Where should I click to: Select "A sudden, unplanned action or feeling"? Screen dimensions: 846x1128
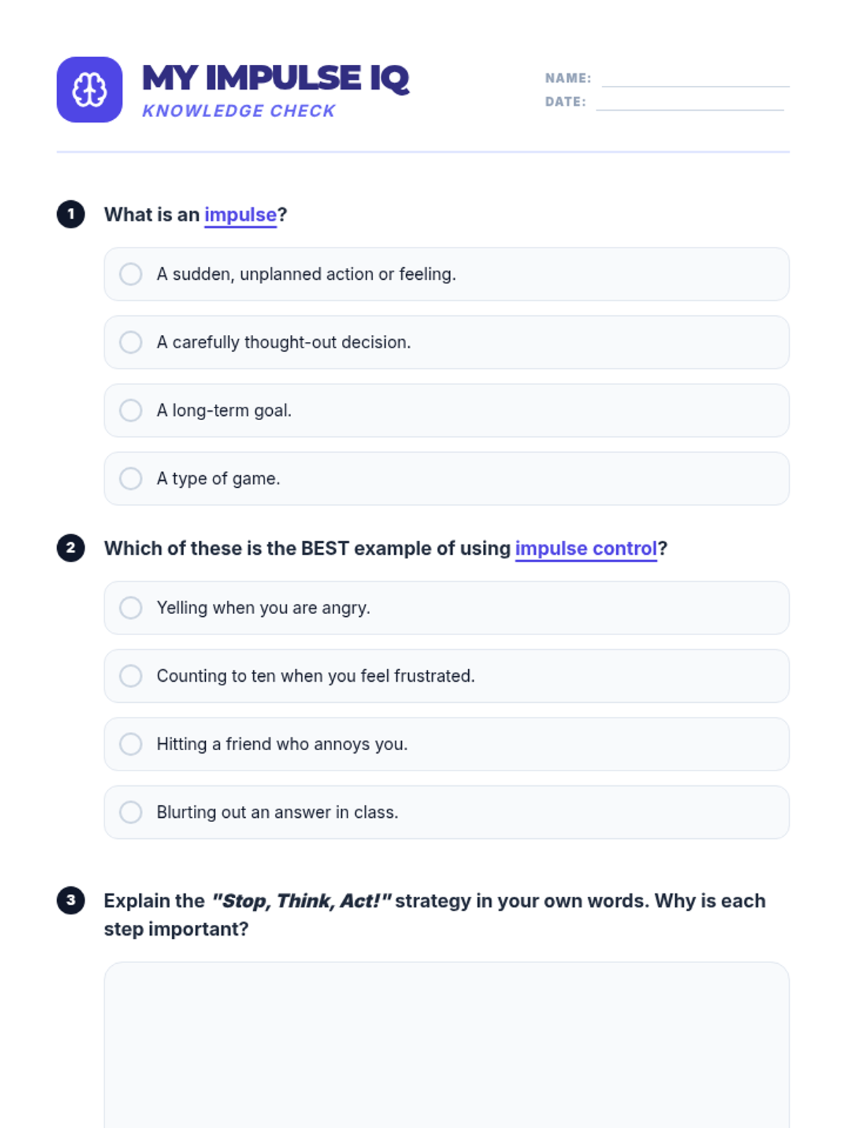tap(131, 274)
